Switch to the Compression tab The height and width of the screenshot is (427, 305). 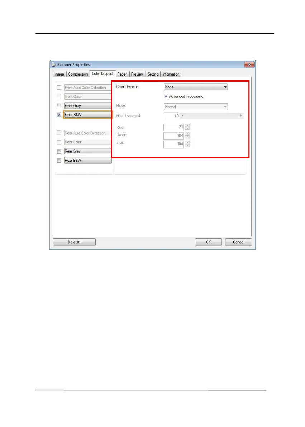point(78,74)
